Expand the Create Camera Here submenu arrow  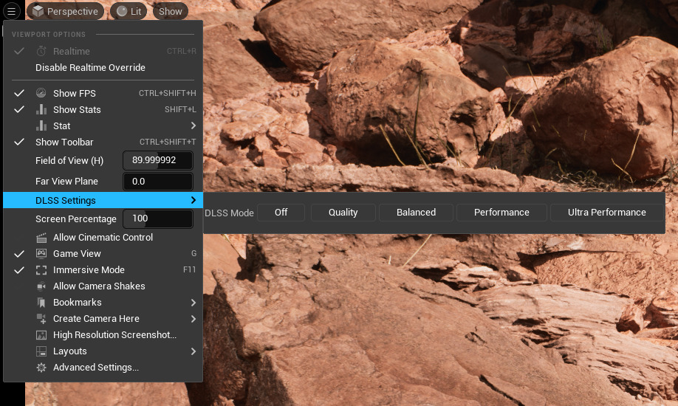click(x=193, y=319)
